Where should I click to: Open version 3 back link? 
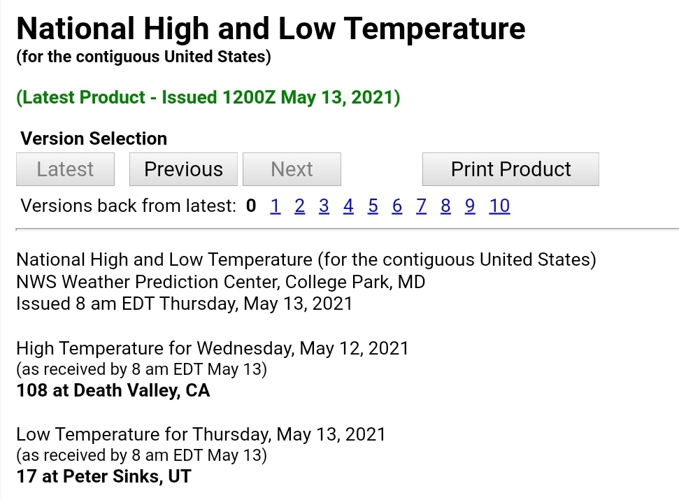click(324, 206)
